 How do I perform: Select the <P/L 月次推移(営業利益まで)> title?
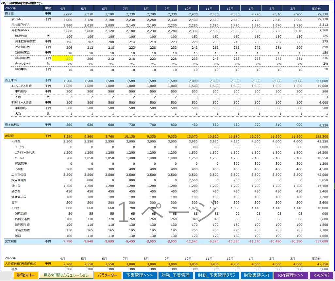(x=22, y=3)
